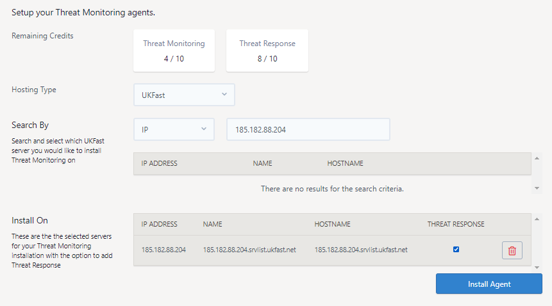The image size is (552, 306).
Task: Select the 185.182.88.204 IP cell in Install On row
Action: point(163,250)
